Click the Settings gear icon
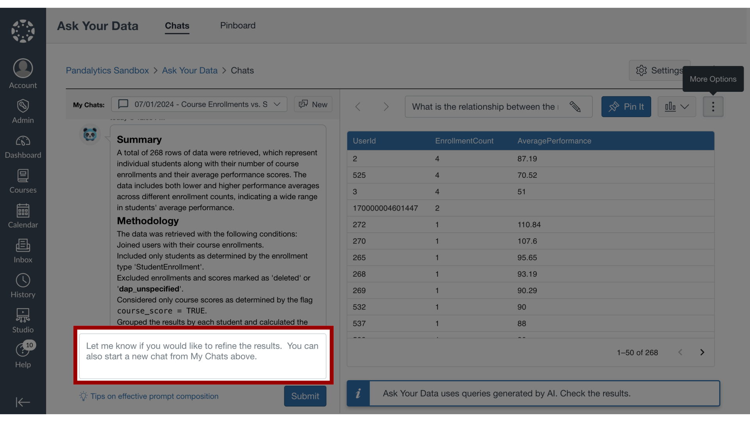Viewport: 750px width, 422px height. point(642,70)
